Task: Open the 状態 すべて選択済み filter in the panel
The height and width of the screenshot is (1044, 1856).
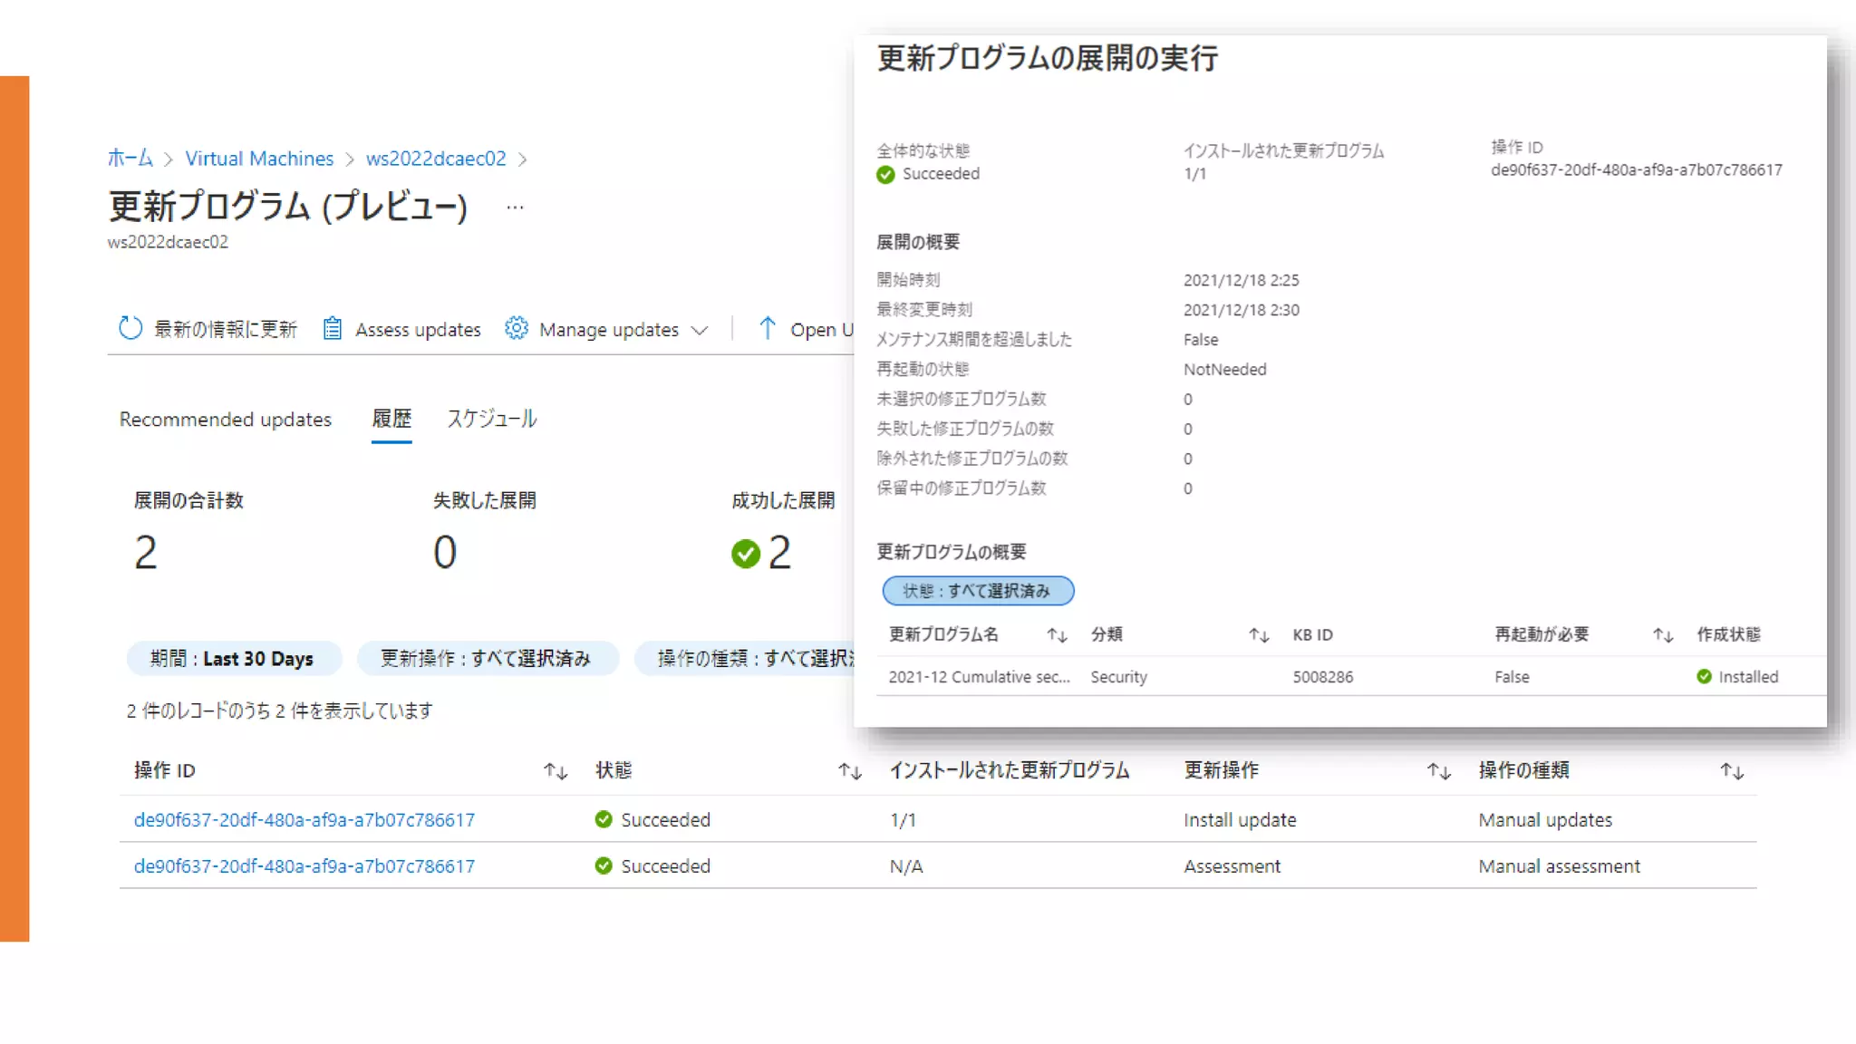Action: (x=977, y=591)
